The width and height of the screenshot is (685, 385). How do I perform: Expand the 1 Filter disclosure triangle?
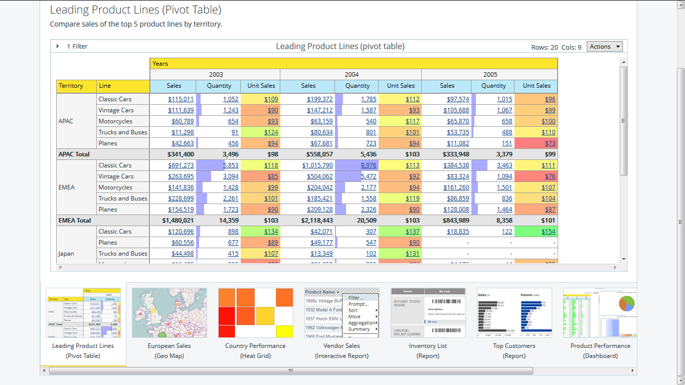(x=58, y=46)
